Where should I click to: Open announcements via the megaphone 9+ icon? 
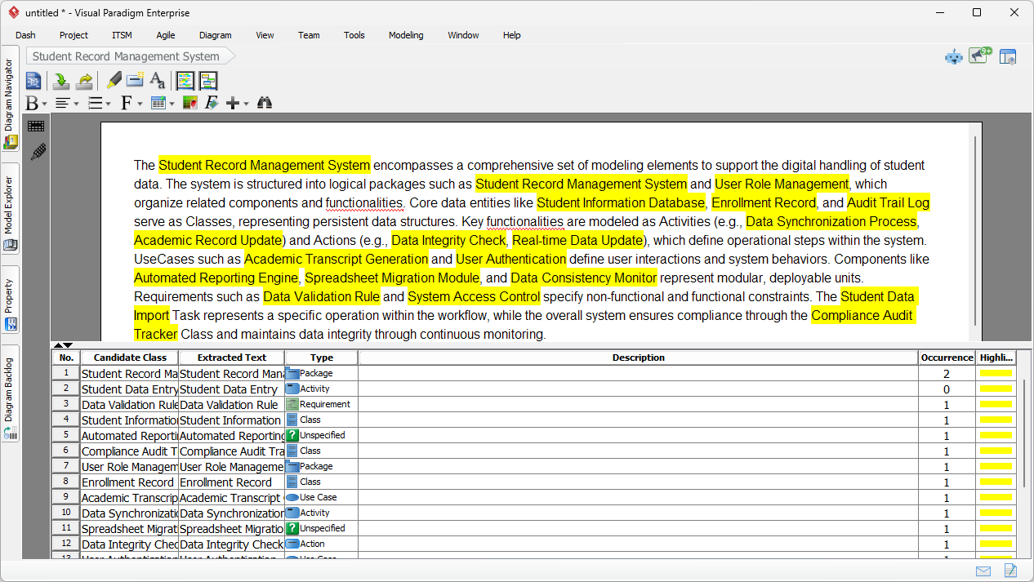tap(979, 56)
